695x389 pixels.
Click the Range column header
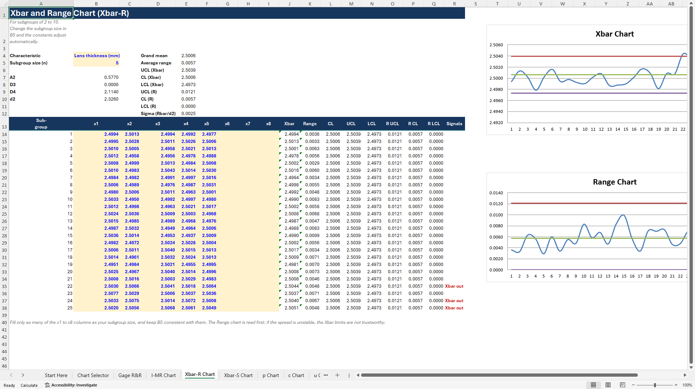tap(310, 124)
